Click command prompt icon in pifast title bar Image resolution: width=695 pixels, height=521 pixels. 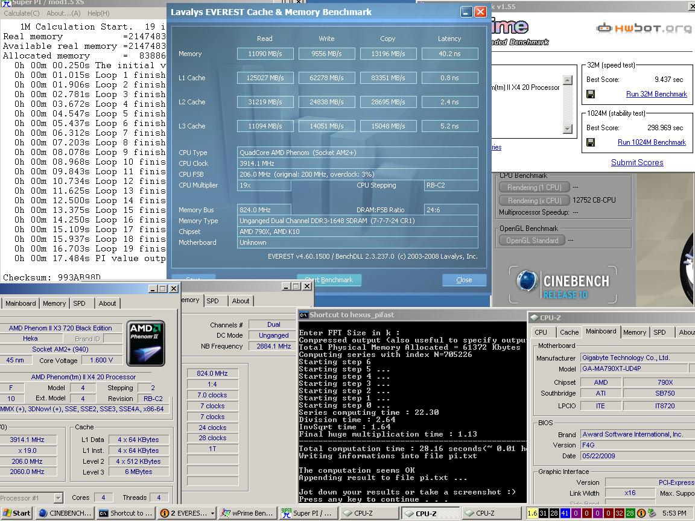[303, 315]
